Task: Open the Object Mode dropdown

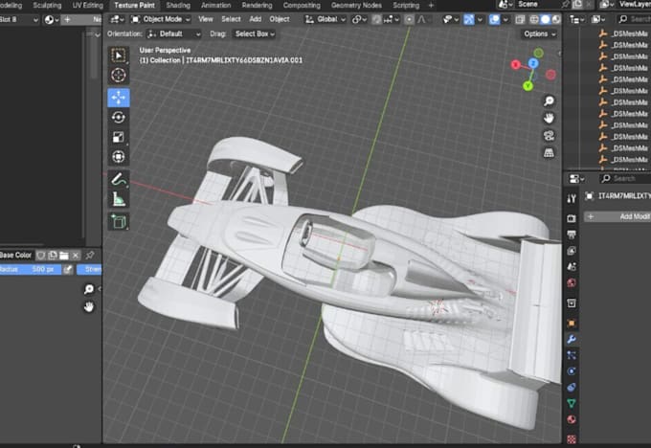Action: pyautogui.click(x=161, y=19)
